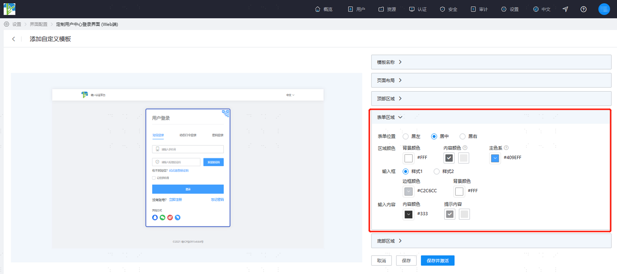Screen dimensions: 617x274
Task: Expand the 底部区域 section
Action: pyautogui.click(x=491, y=241)
